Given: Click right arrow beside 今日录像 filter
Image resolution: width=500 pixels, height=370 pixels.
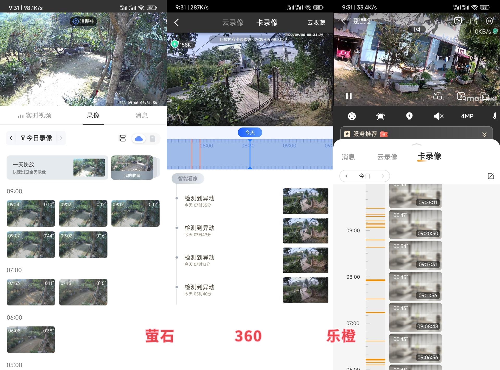Looking at the screenshot, I should [x=61, y=138].
